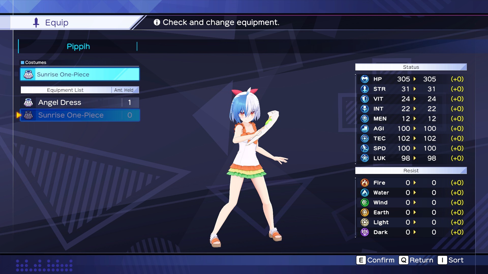Image resolution: width=488 pixels, height=274 pixels.
Task: Expand the arrow beside AGI 100
Action: click(415, 128)
